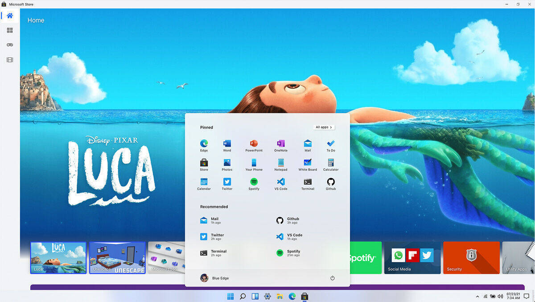The width and height of the screenshot is (535, 302).
Task: Open recommended Mail item from 1h ago
Action: tap(210, 220)
